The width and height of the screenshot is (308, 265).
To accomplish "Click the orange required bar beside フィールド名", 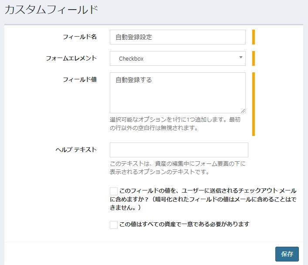I will point(253,37).
